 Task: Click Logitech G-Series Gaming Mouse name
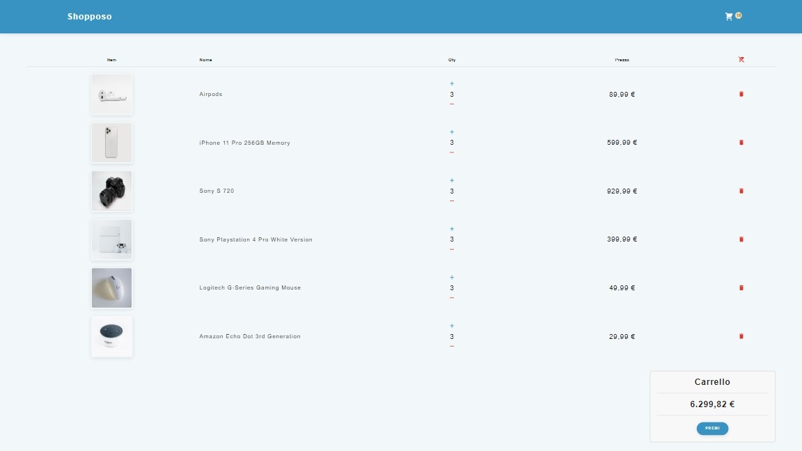[250, 288]
